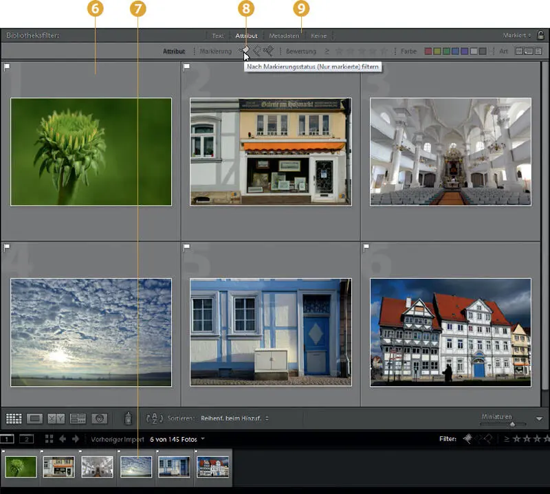550x494 pixels.
Task: Reverse sort direction with the A-Z icon
Action: 154,418
